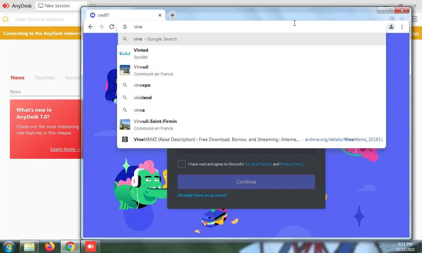This screenshot has width=422, height=253.
Task: Open the News tab in AnyDesk
Action: (17, 78)
